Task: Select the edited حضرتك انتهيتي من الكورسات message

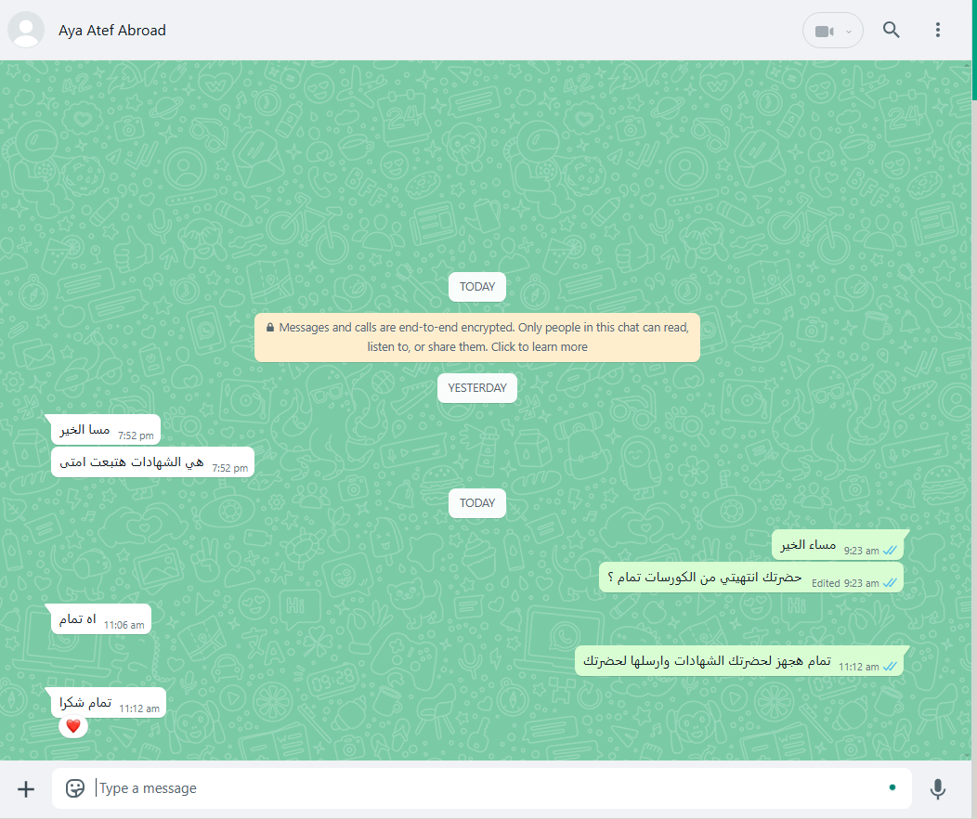Action: tap(750, 578)
